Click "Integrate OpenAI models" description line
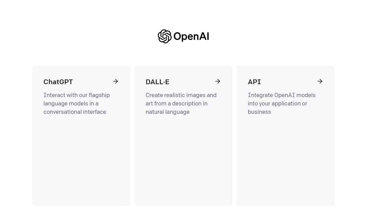This screenshot has width=380, height=224. [281, 95]
